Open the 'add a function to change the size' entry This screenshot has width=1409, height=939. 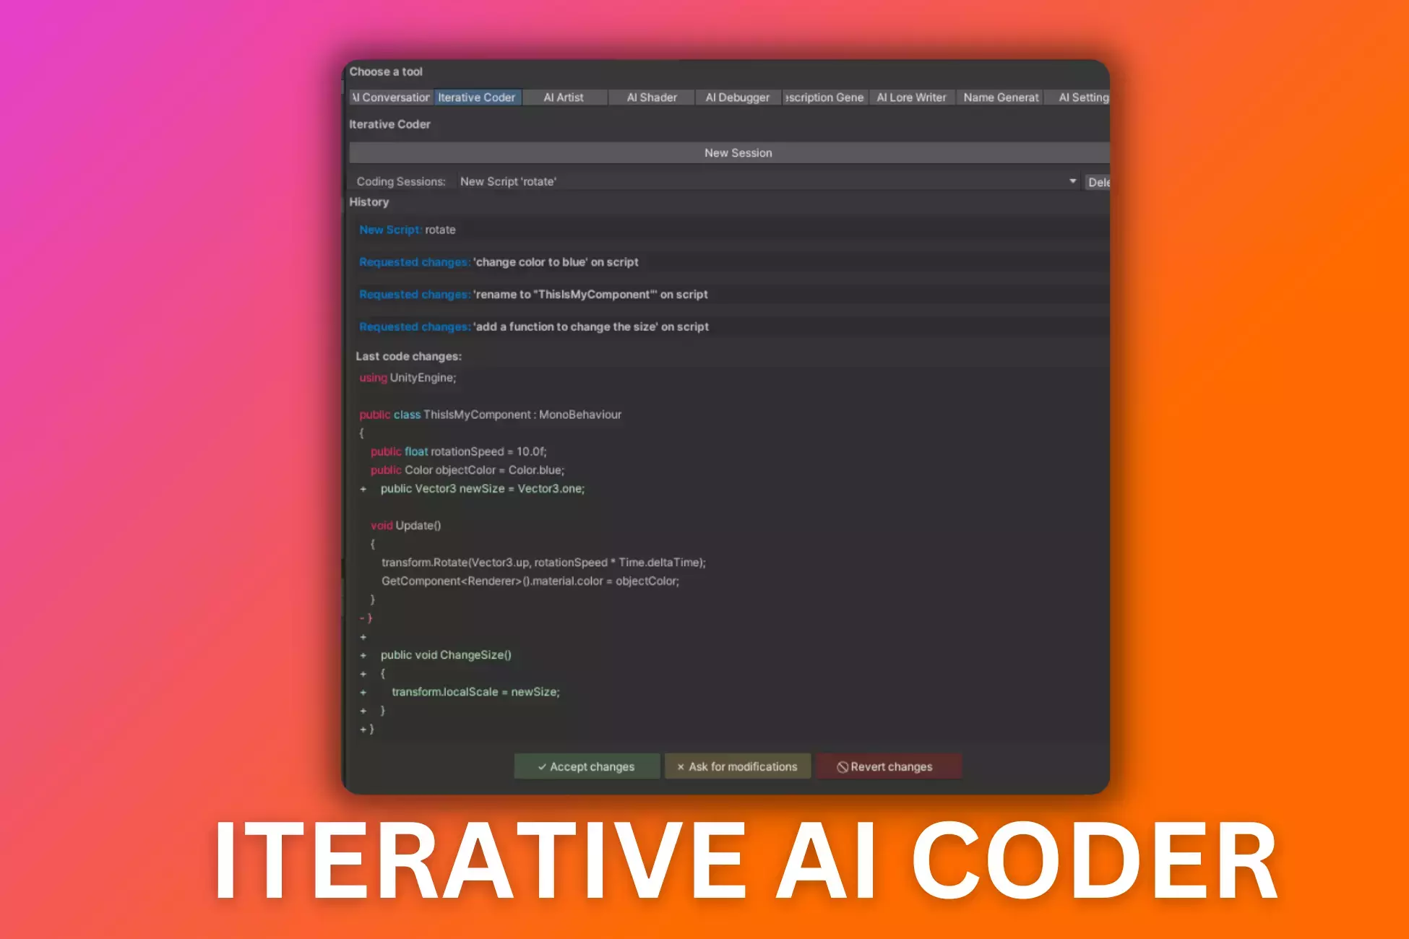[x=534, y=327]
